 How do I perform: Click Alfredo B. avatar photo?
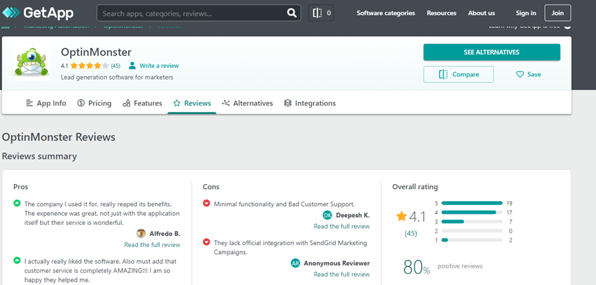pos(141,233)
